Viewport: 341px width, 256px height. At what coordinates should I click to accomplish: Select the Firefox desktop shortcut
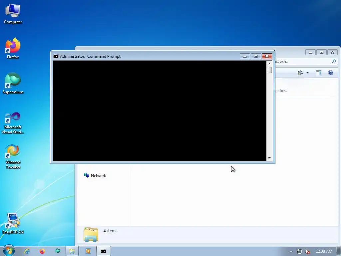coord(13,48)
